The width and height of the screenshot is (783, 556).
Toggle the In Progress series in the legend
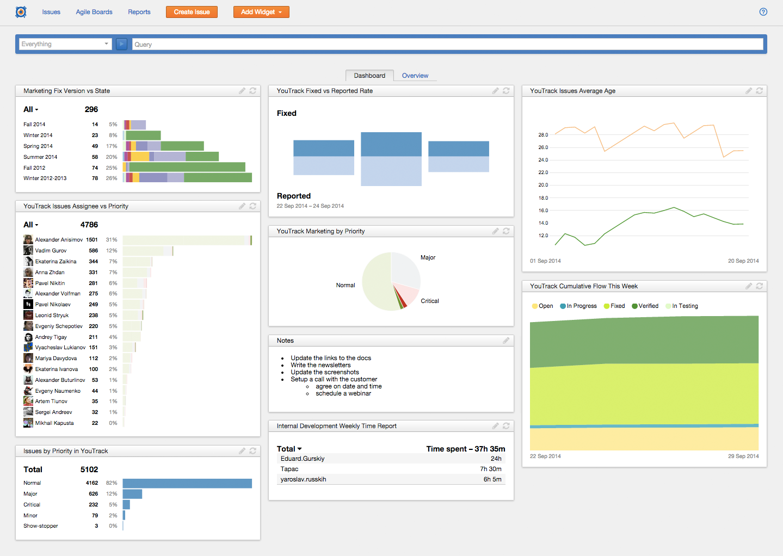pyautogui.click(x=578, y=306)
